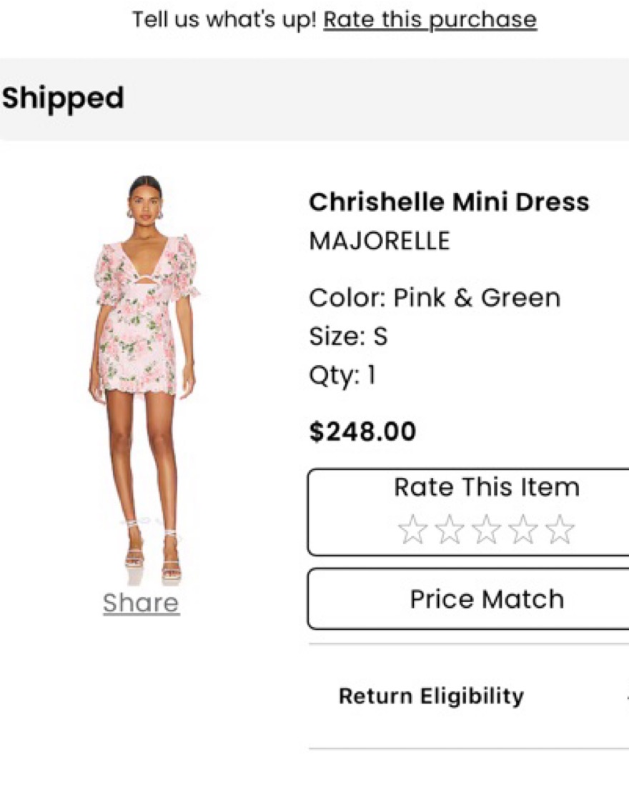Select the third star rating
This screenshot has width=629, height=785.
coord(486,530)
